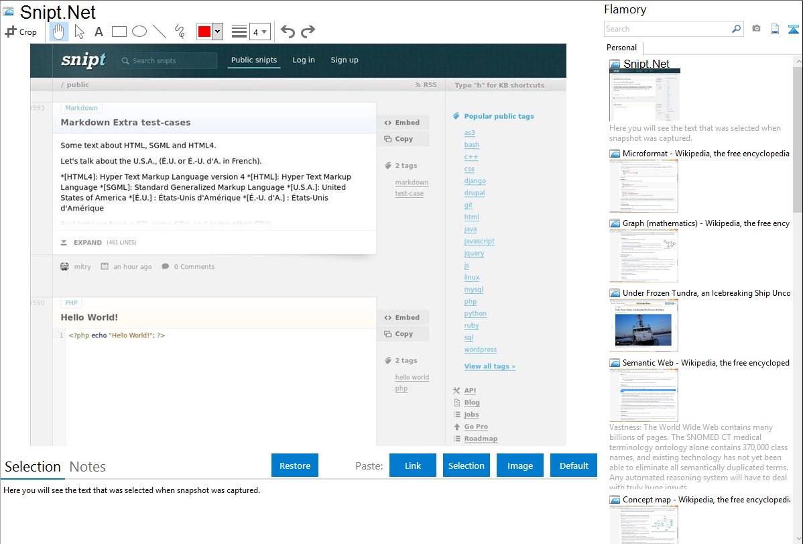Click the bash tag
The height and width of the screenshot is (544, 803).
[x=472, y=145]
